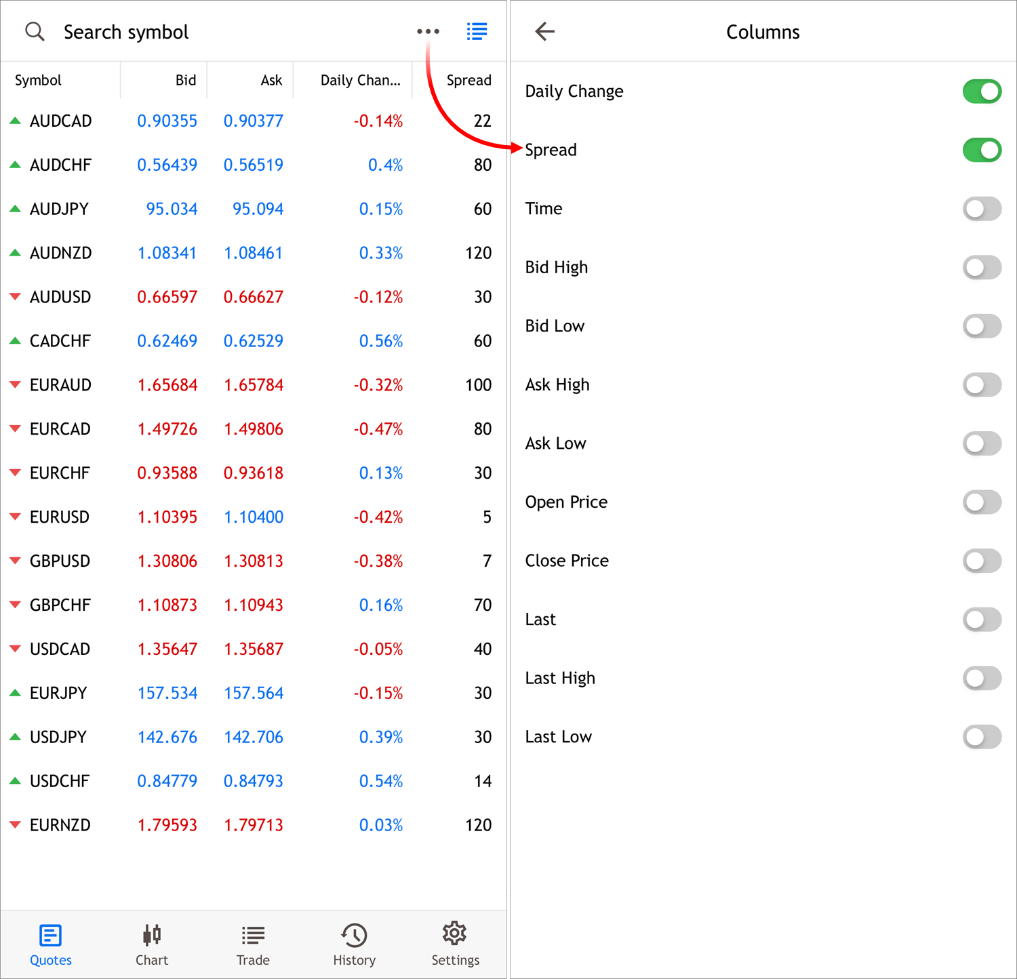Viewport: 1017px width, 979px height.
Task: Select the Quotes tab icon
Action: point(50,944)
